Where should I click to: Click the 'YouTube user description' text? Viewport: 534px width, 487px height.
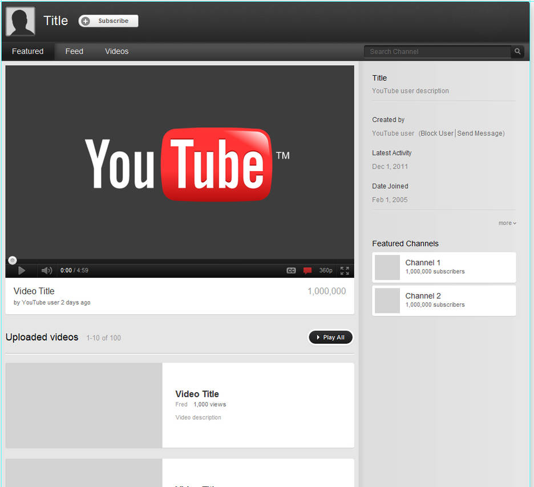[x=410, y=91]
